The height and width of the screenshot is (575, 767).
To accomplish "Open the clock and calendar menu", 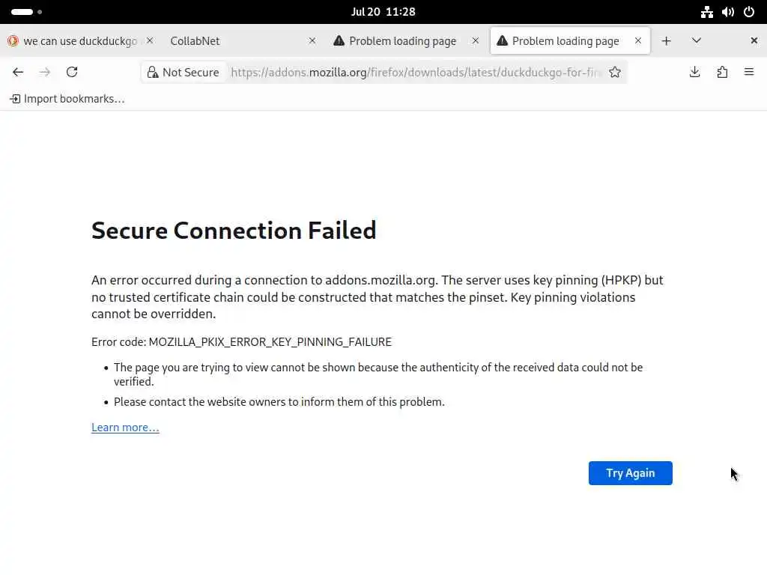I will click(383, 12).
